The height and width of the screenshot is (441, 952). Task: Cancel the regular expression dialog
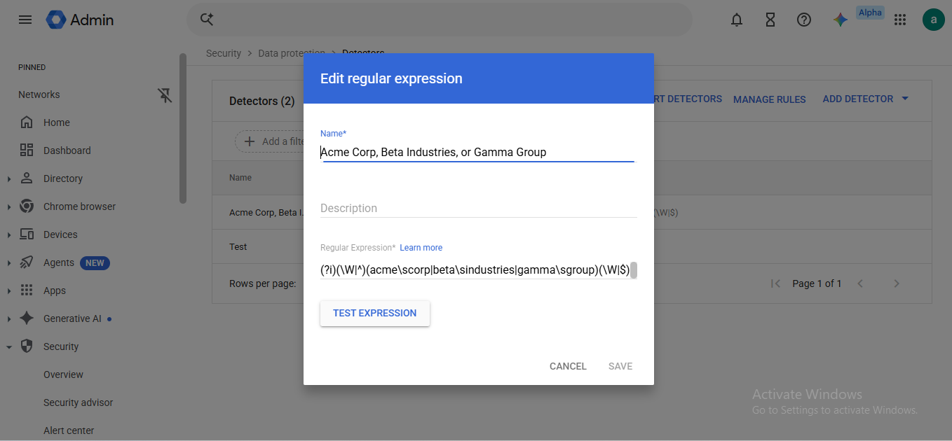pos(568,366)
